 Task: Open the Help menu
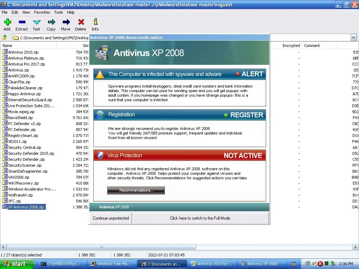(x=70, y=12)
